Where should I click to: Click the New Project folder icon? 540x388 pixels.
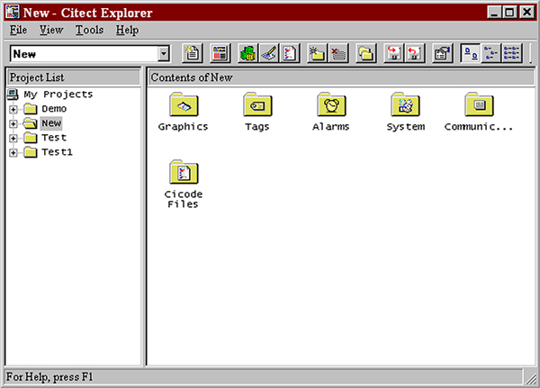click(317, 53)
